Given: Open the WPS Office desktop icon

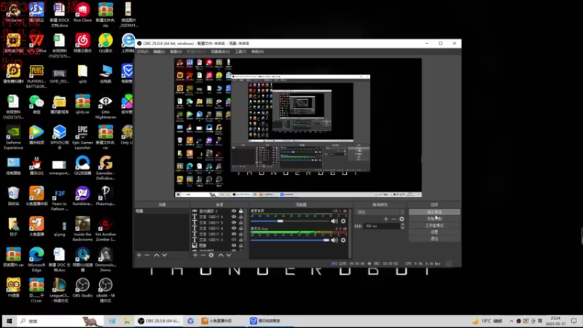Looking at the screenshot, I should 36,43.
